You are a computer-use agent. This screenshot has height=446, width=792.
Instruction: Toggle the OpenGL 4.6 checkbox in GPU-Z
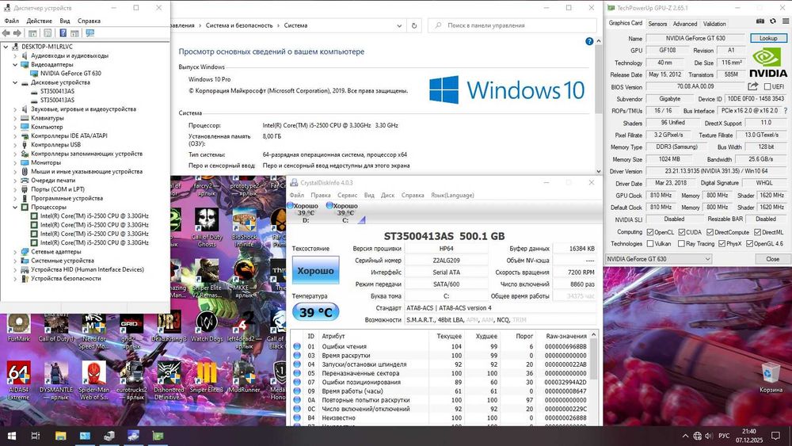pos(749,244)
